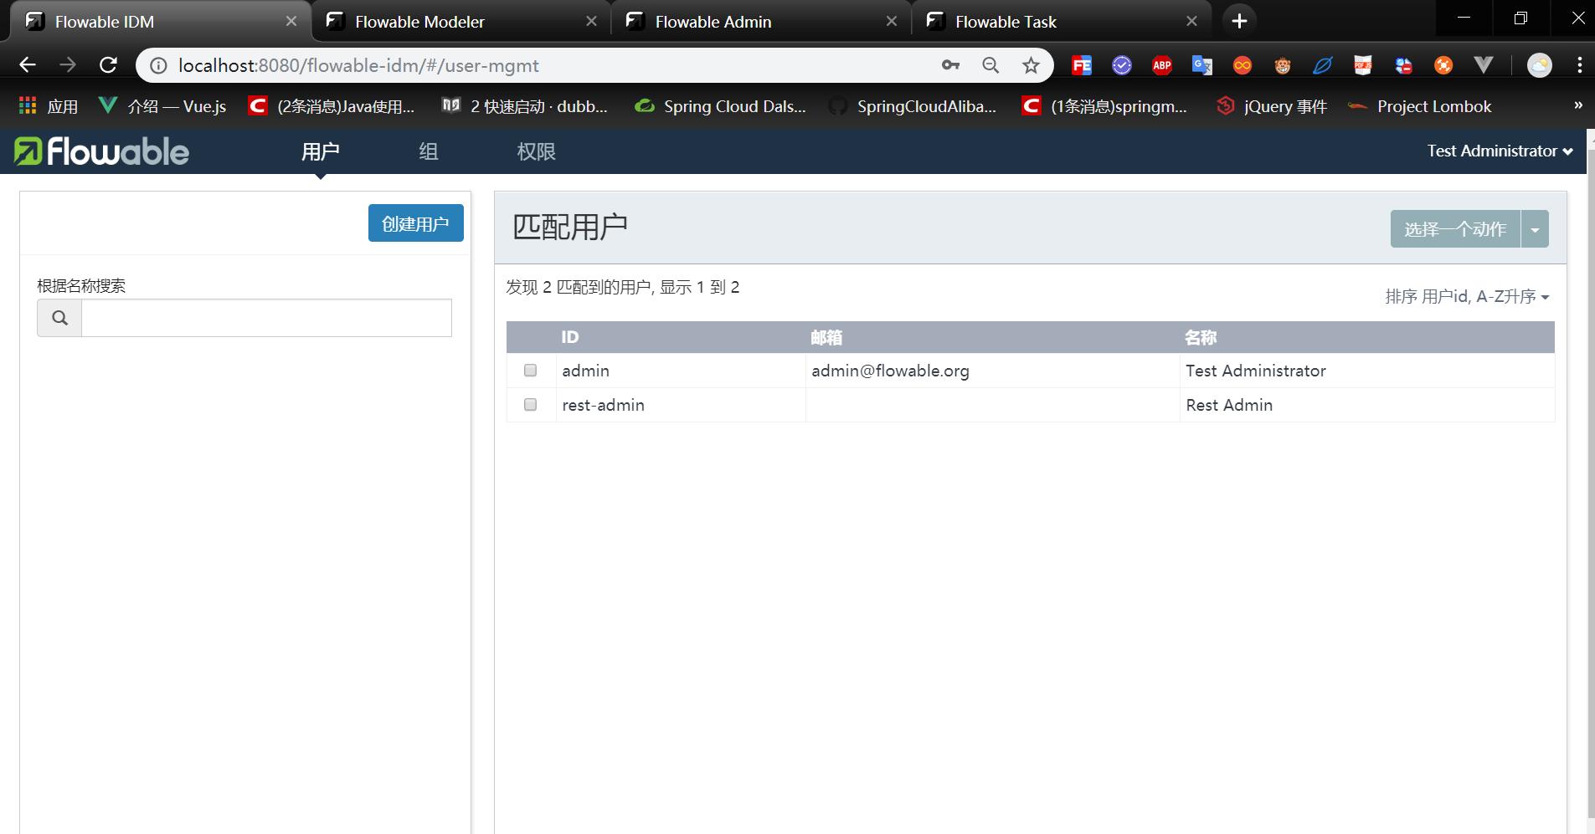Open saved password key icon
This screenshot has height=834, width=1595.
coord(950,65)
